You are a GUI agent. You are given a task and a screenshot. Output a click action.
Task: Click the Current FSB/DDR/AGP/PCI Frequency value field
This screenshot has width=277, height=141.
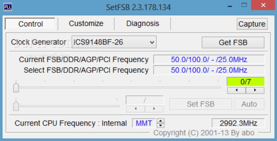209,60
